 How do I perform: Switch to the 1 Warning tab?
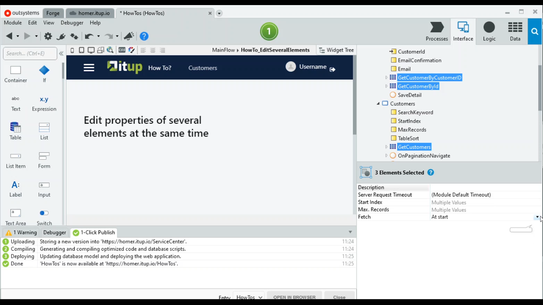(21, 232)
